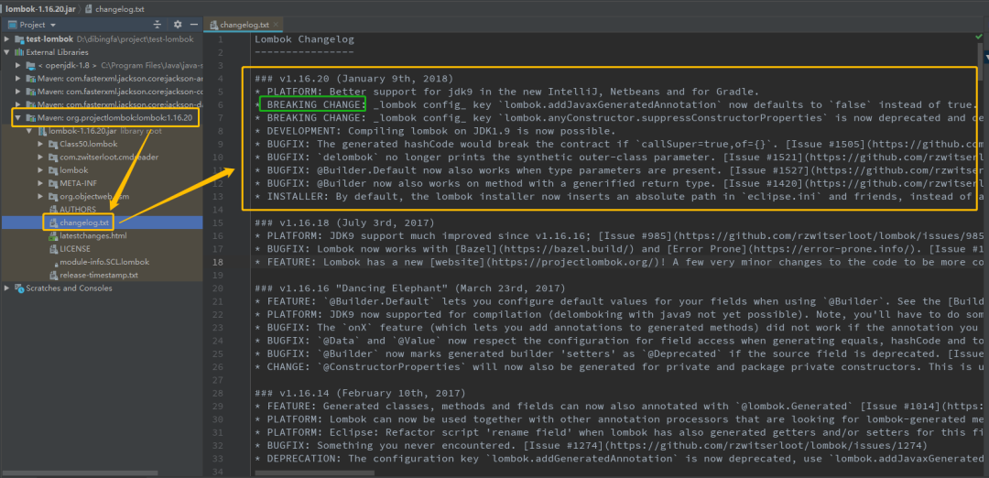Hide the Project tool window with minus icon
This screenshot has width=989, height=478.
193,25
